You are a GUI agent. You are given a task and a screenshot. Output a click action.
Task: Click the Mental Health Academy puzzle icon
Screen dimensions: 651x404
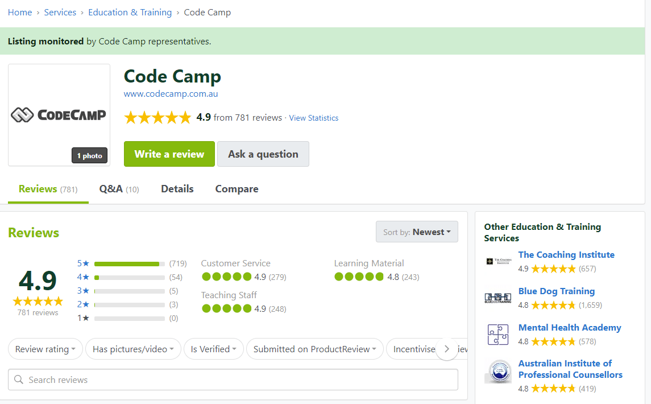[x=497, y=334]
